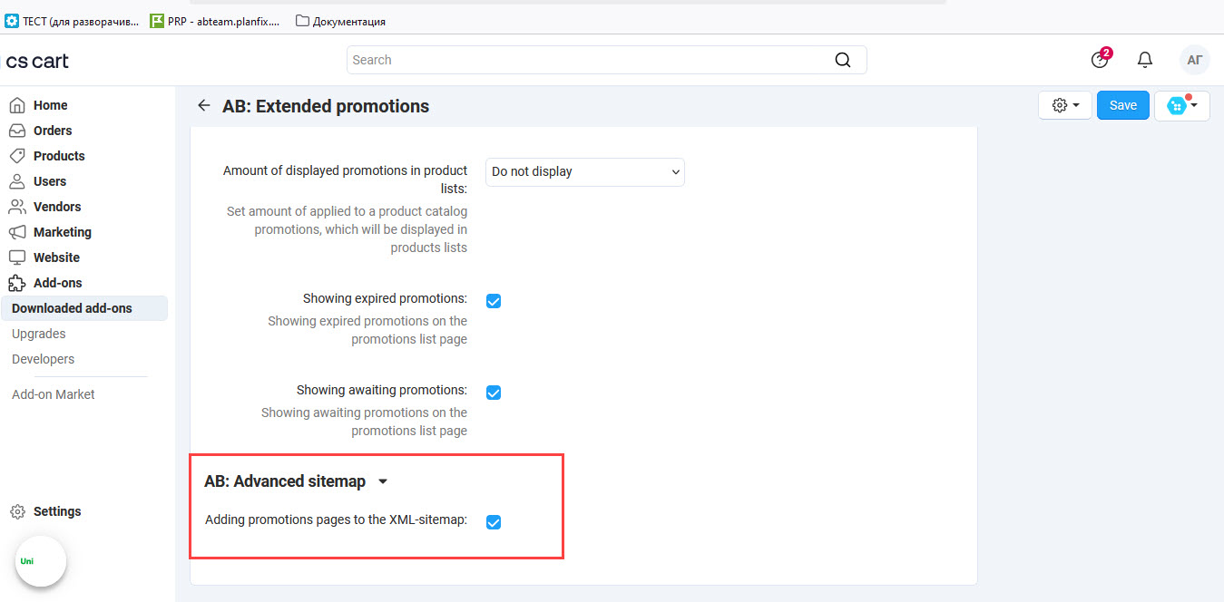Open the Do not display dropdown
The image size is (1224, 602).
(585, 171)
